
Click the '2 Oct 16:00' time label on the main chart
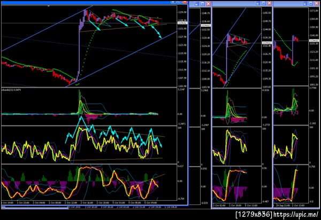coord(87,203)
